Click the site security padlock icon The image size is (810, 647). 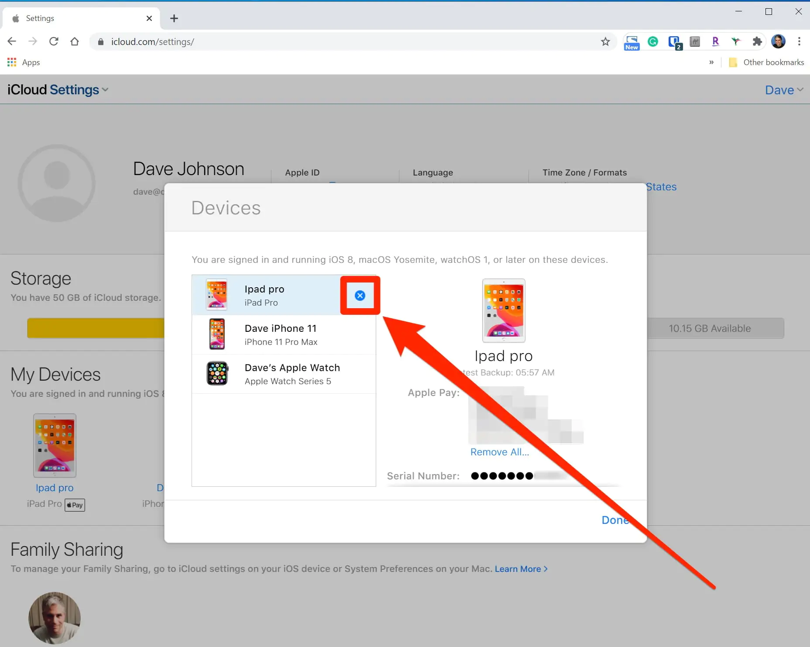pos(100,41)
